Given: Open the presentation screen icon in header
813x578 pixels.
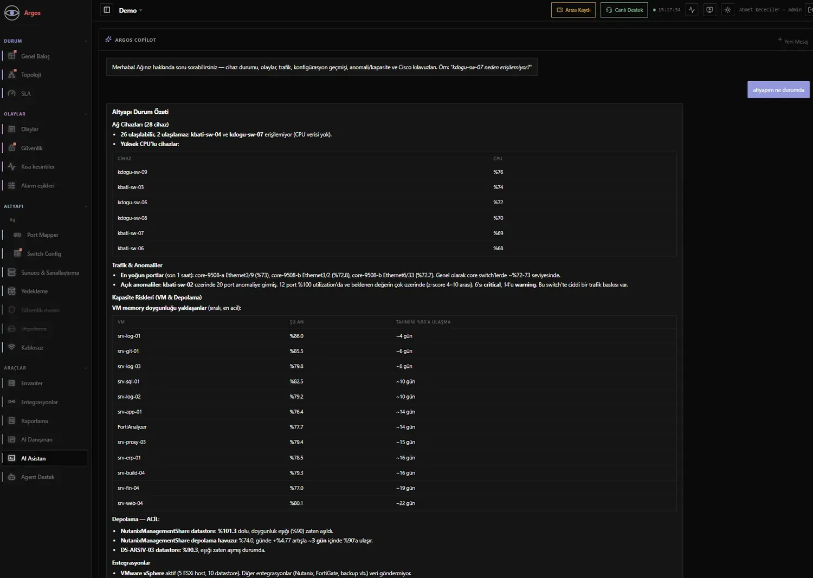Looking at the screenshot, I should [x=709, y=10].
